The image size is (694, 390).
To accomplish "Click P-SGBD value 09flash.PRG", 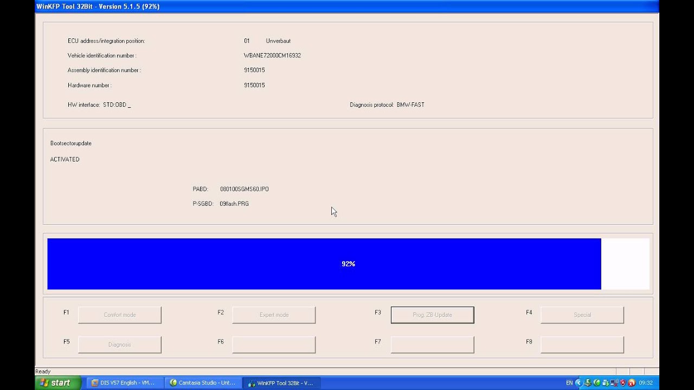I will (234, 204).
